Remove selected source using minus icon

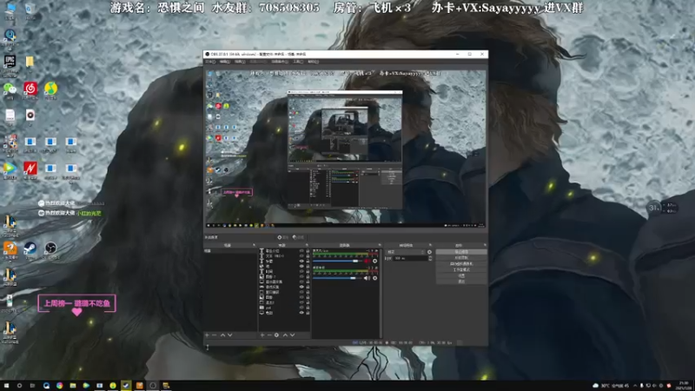[x=269, y=335]
